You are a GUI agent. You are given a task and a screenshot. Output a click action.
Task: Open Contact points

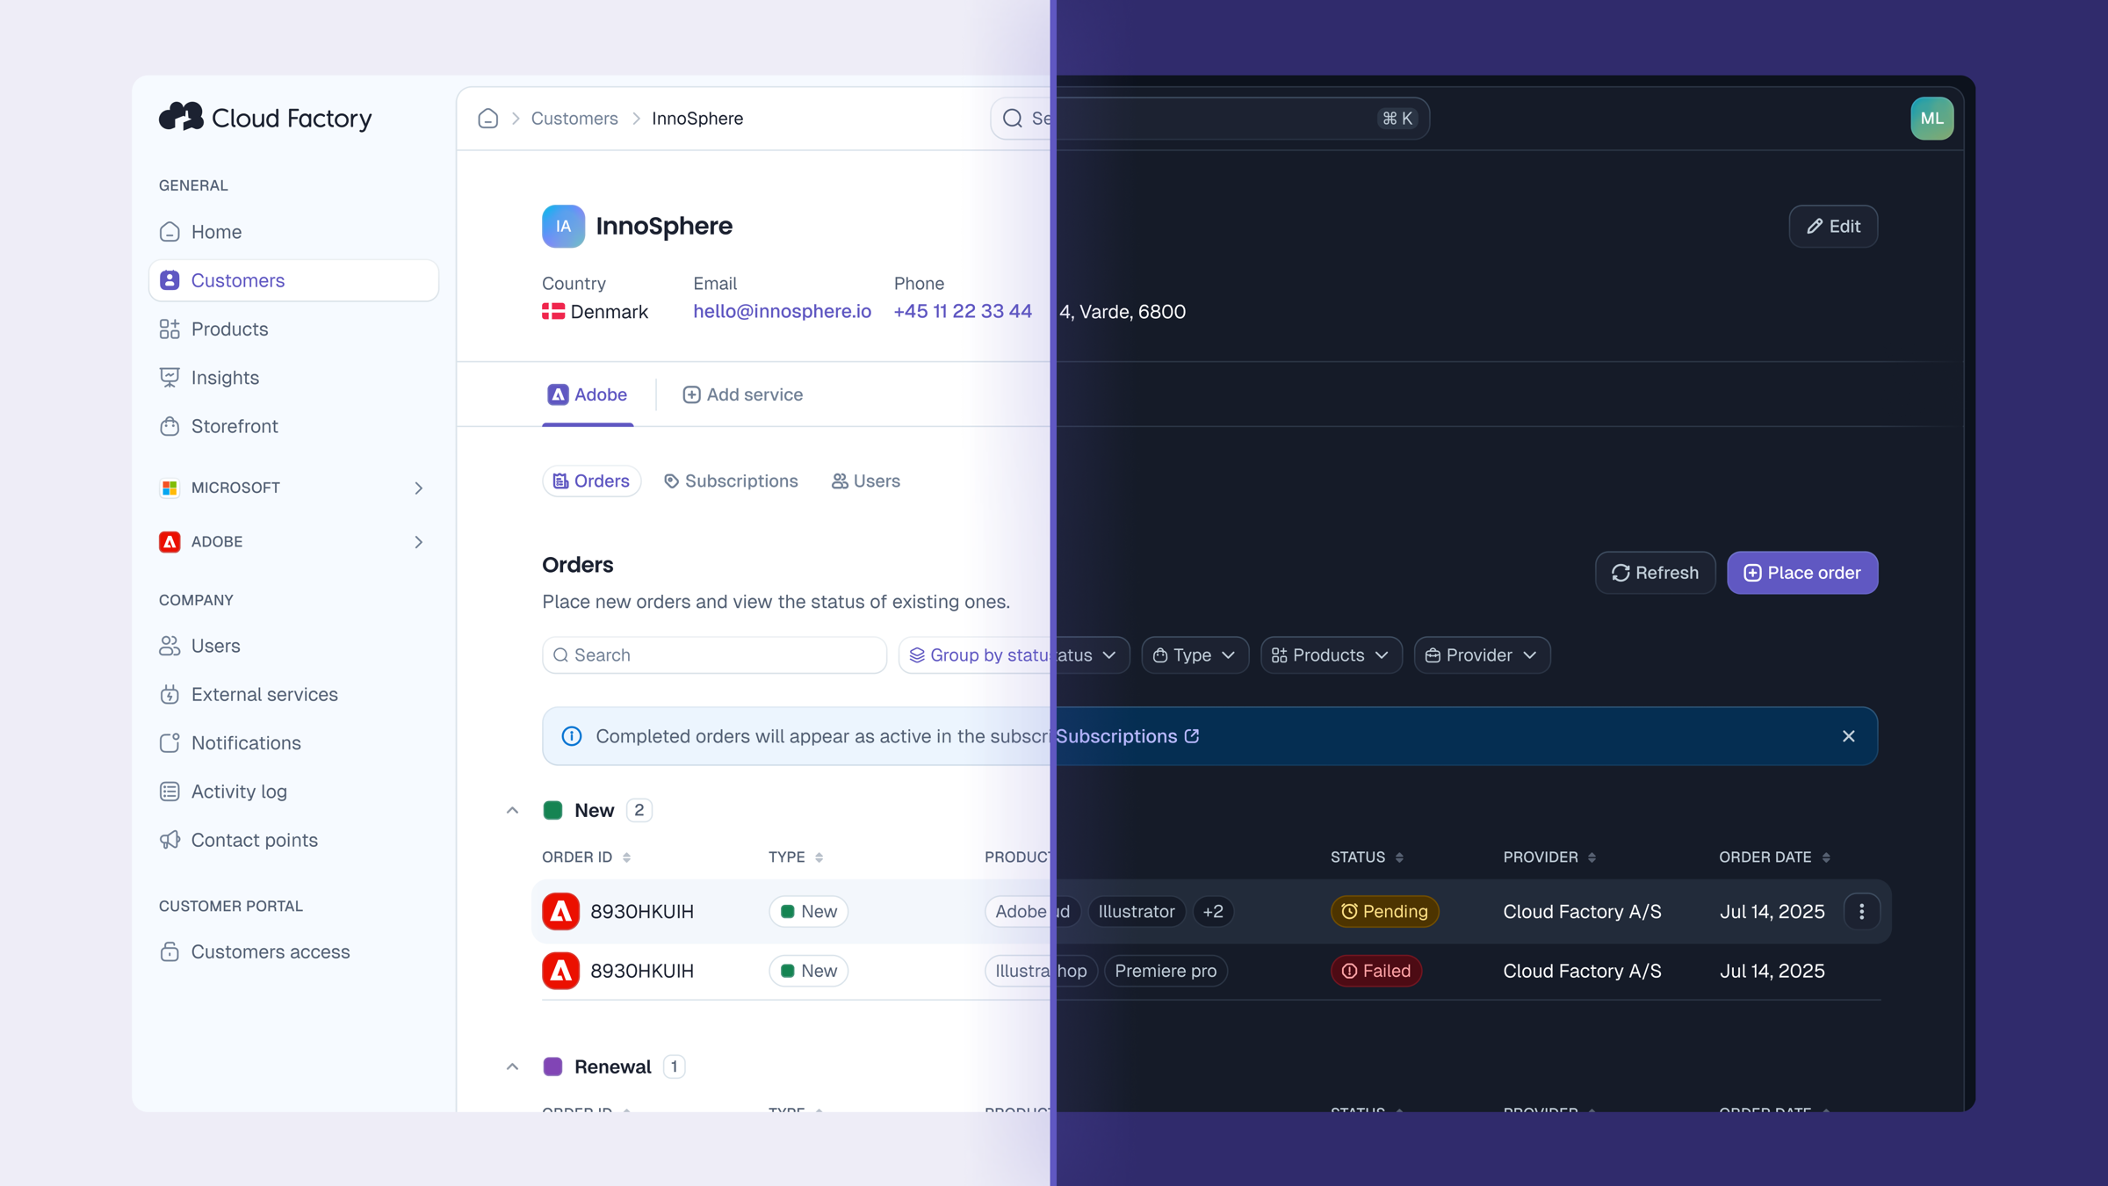tap(293, 840)
